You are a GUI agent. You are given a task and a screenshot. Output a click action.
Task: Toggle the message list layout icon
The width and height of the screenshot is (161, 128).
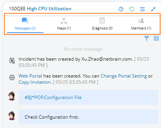(156, 38)
